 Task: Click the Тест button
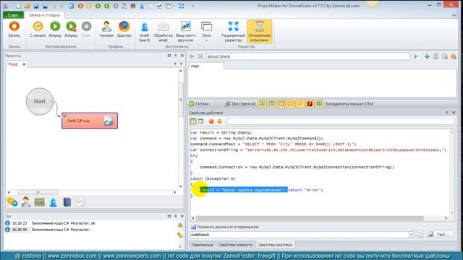coord(440,235)
